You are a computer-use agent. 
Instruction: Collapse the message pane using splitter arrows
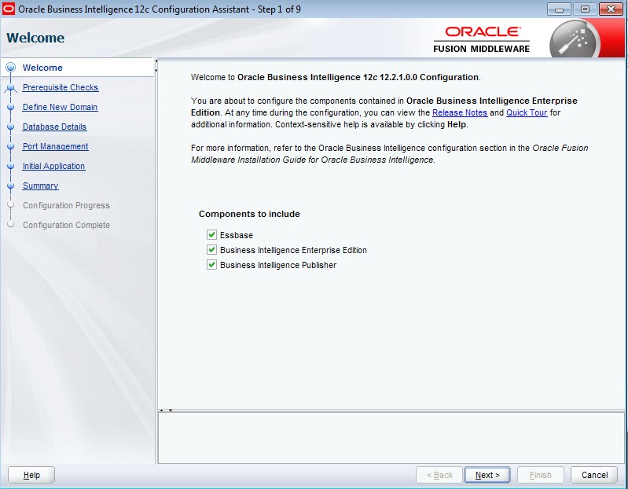171,410
